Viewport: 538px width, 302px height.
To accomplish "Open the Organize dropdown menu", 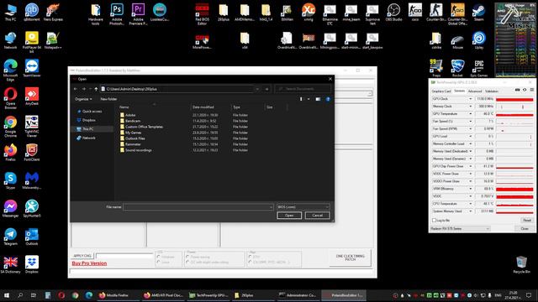I will (83, 99).
